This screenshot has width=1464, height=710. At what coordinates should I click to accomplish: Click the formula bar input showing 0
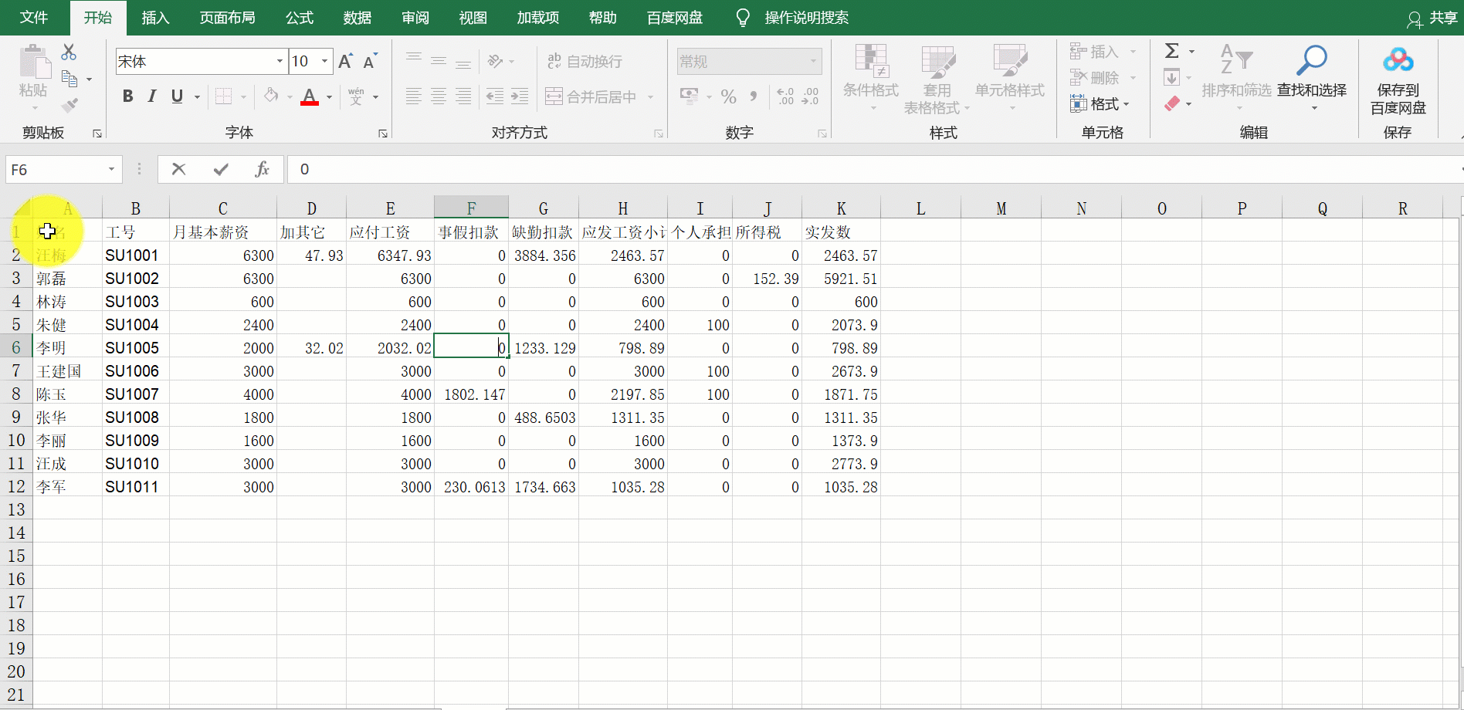(876, 169)
